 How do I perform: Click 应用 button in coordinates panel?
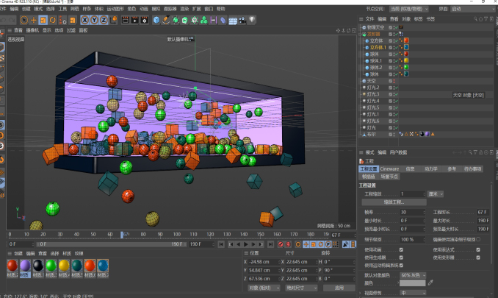[x=339, y=288]
